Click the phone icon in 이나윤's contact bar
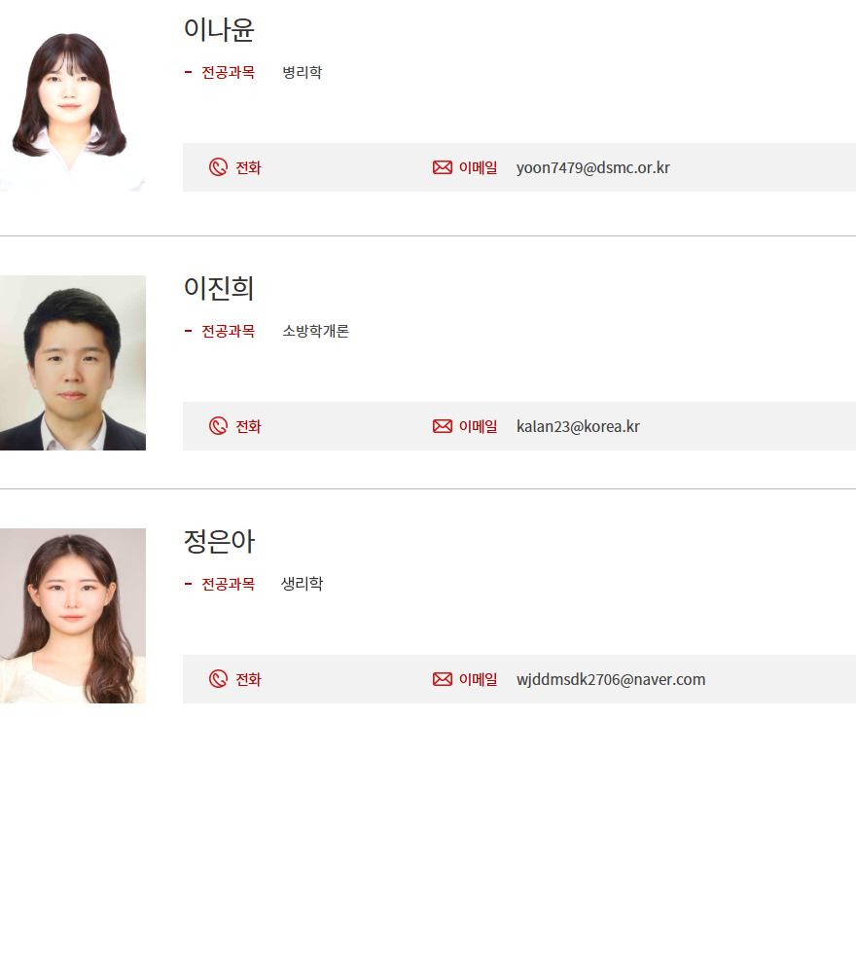 (218, 167)
